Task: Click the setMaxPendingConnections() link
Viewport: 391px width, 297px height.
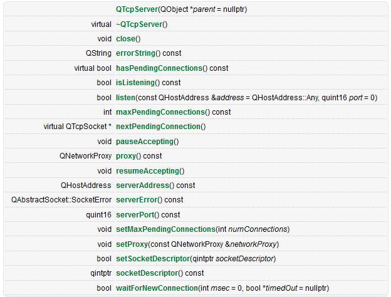Action: click(x=165, y=229)
